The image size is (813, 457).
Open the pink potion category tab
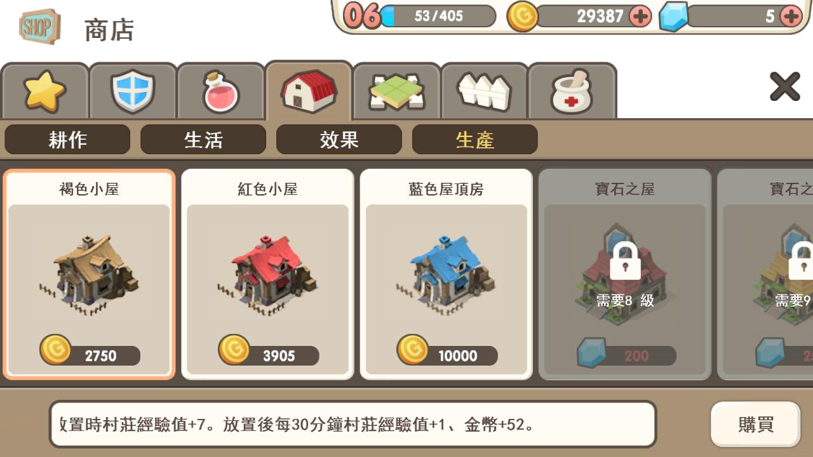tap(220, 91)
